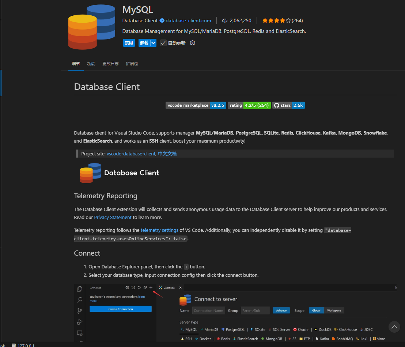Viewport: 405px width, 347px height.
Task: Click the star rating icons
Action: (276, 21)
